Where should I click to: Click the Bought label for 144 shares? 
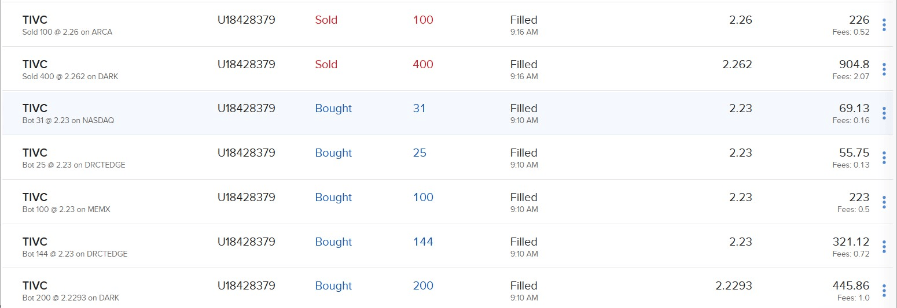tap(333, 242)
